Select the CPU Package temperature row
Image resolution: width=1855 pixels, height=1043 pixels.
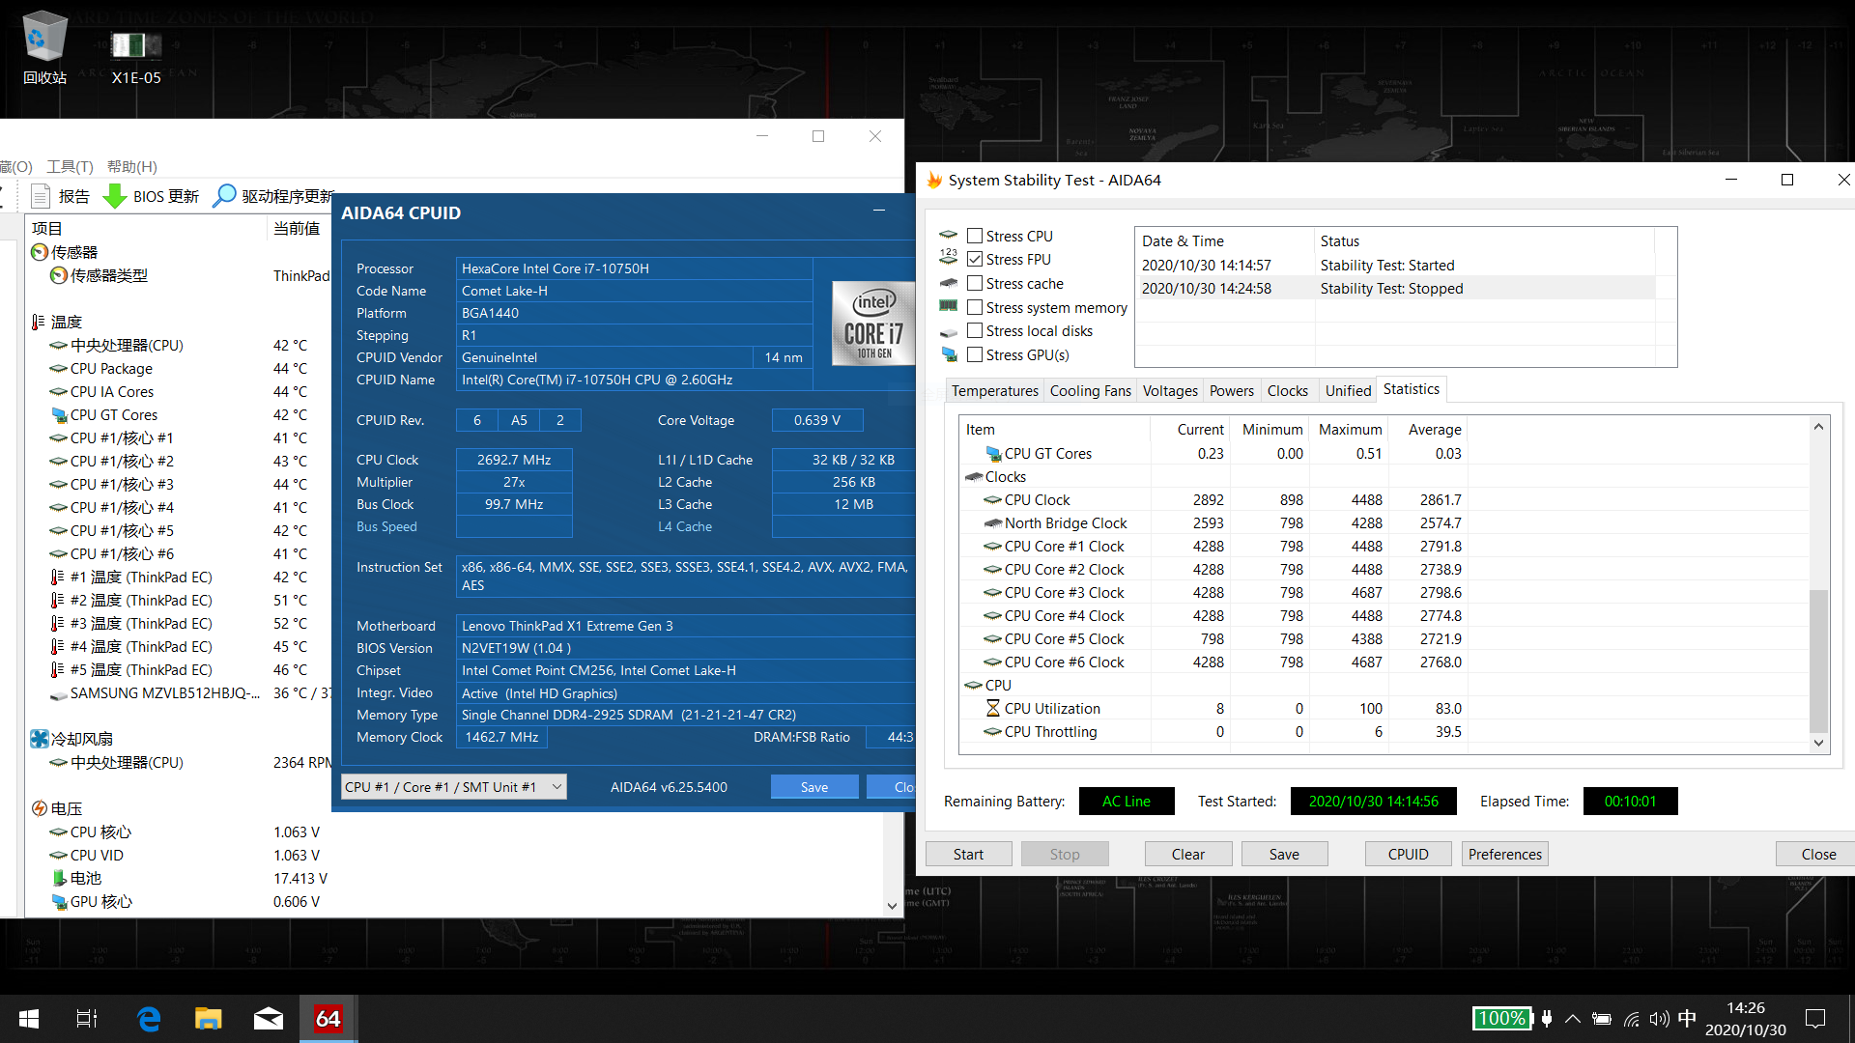(x=180, y=368)
